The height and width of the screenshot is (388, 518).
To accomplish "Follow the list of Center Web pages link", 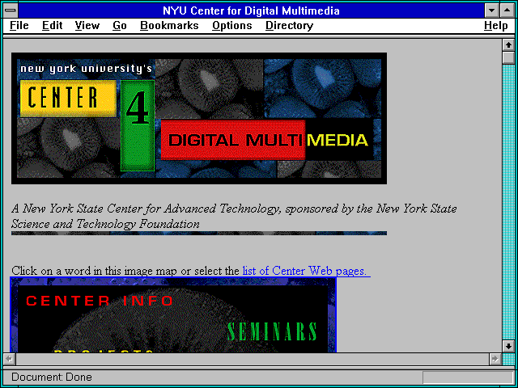I will [306, 271].
